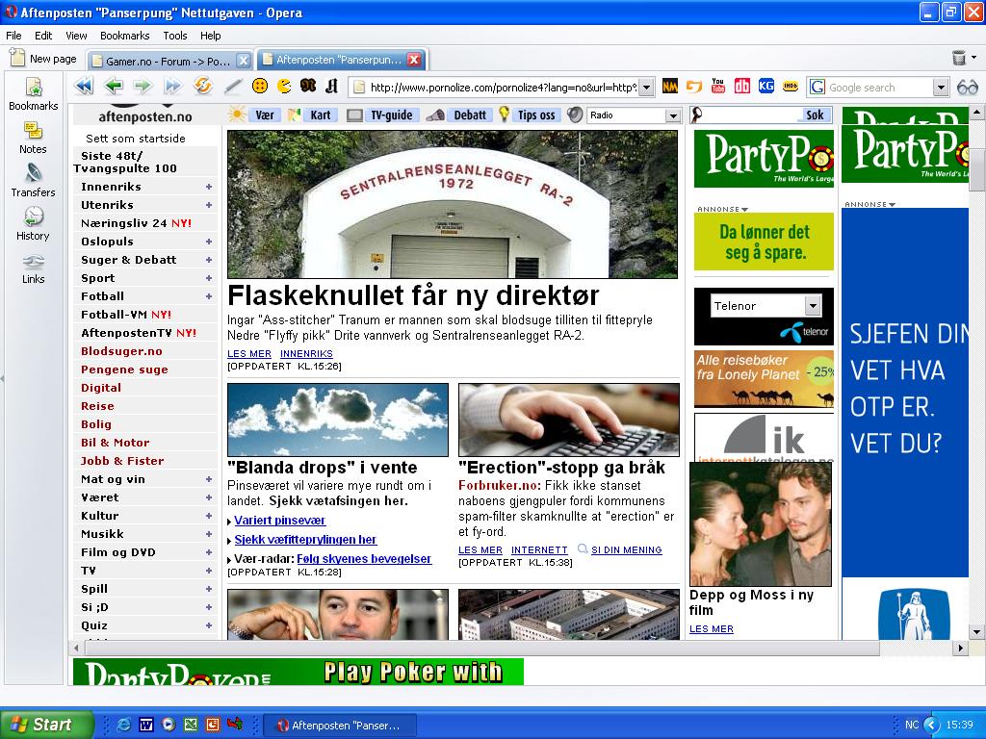
Task: Click the Aftenposten 'A' bookmark icon
Action: pyautogui.click(x=331, y=86)
